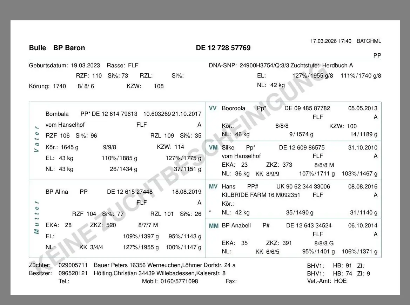This screenshot has height=305, width=410.
Task: Click the vertical 'Vater' section label
Action: (36, 139)
